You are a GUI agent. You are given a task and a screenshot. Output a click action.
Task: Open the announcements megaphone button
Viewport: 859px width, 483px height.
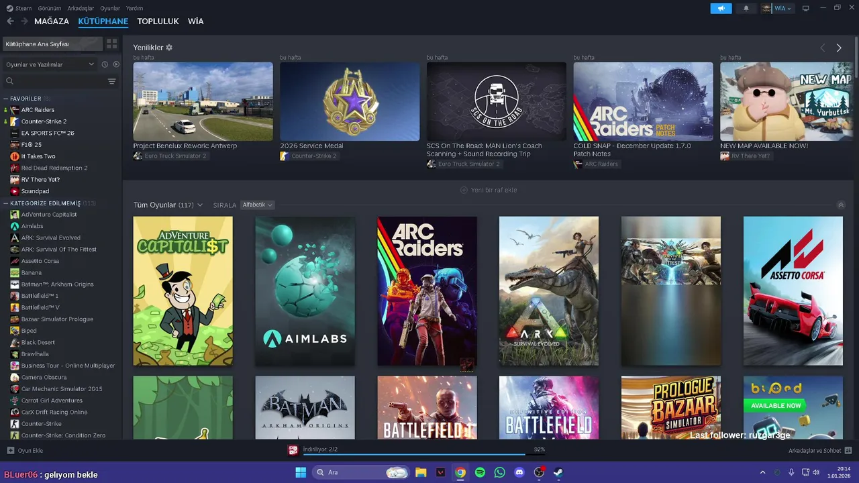721,8
